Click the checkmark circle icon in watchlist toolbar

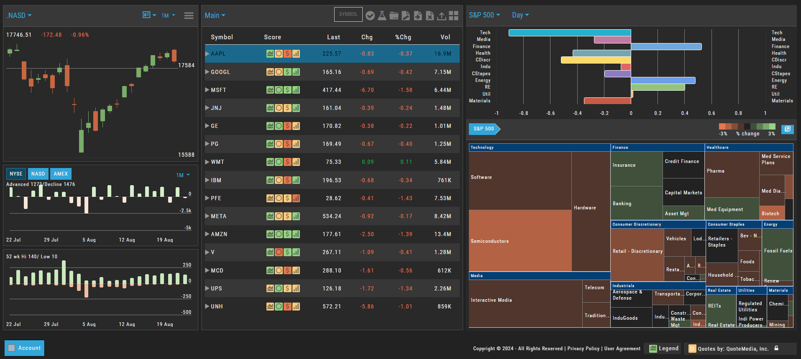click(370, 15)
